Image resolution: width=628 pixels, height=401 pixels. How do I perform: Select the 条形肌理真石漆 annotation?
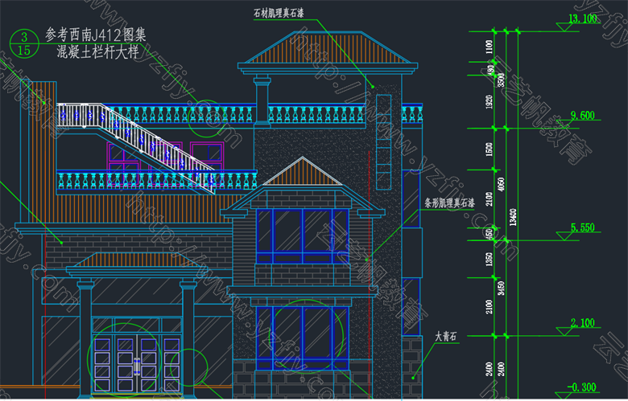(x=449, y=203)
